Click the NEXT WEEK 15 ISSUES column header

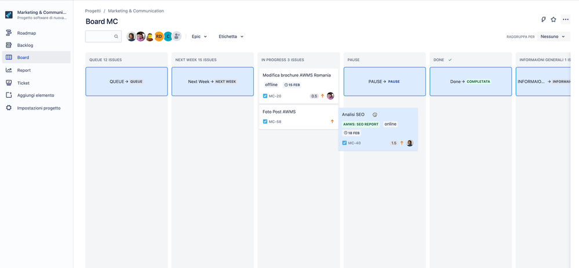[196, 60]
